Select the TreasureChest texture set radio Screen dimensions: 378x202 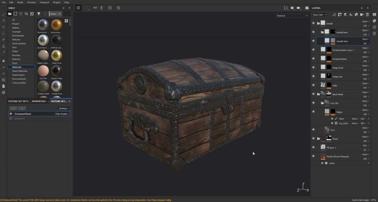[x=11, y=114]
